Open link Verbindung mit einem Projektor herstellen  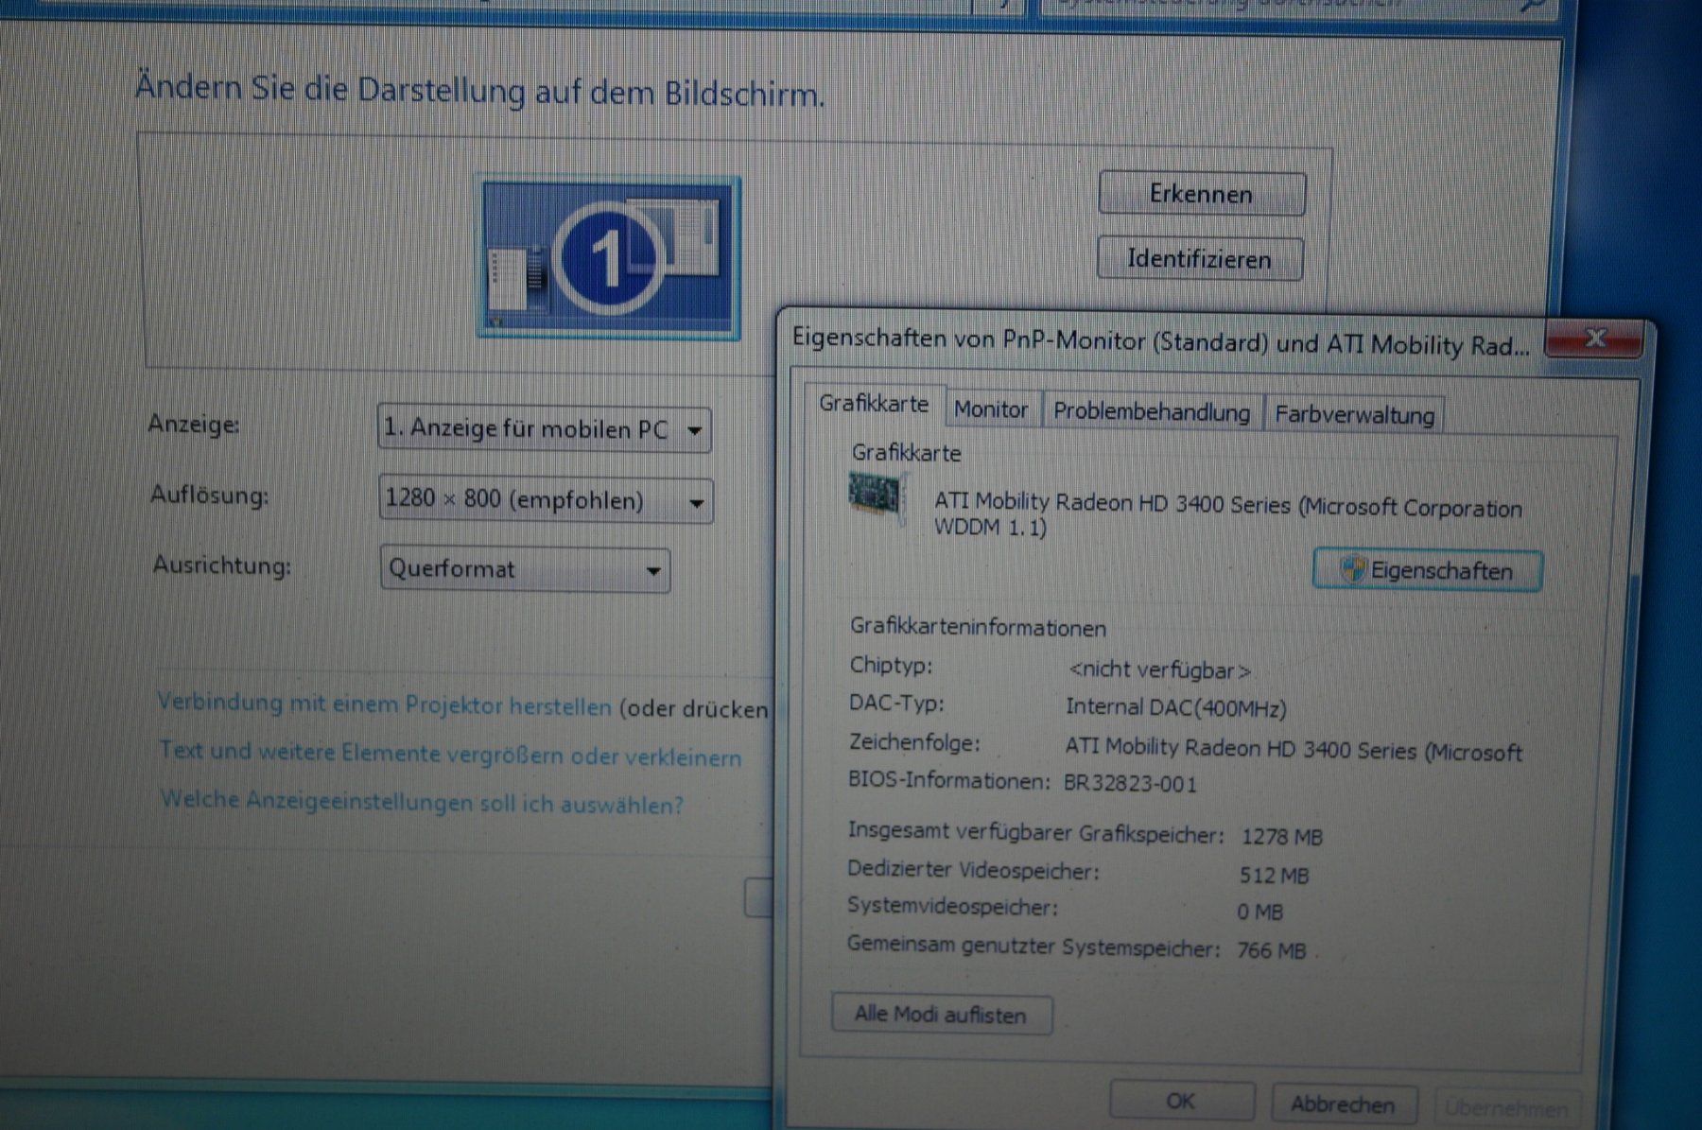pos(384,704)
